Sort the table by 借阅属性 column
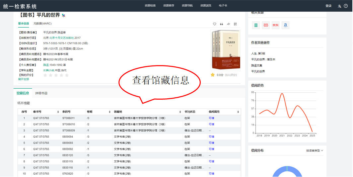Viewport: 353px width, 177px height. [x=238, y=112]
